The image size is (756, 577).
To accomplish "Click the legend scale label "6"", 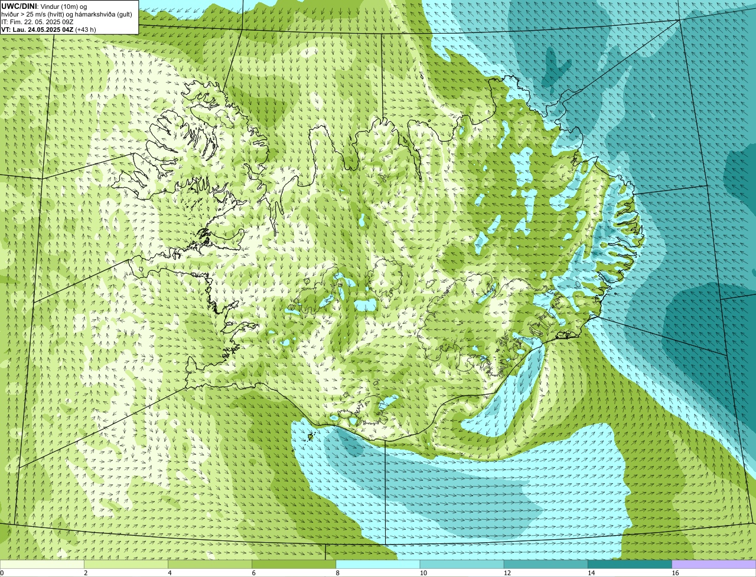I will tap(254, 573).
